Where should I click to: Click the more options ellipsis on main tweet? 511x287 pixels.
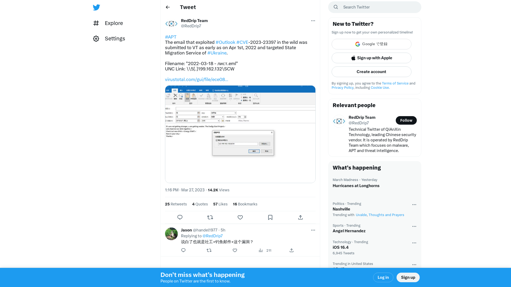coord(313,21)
